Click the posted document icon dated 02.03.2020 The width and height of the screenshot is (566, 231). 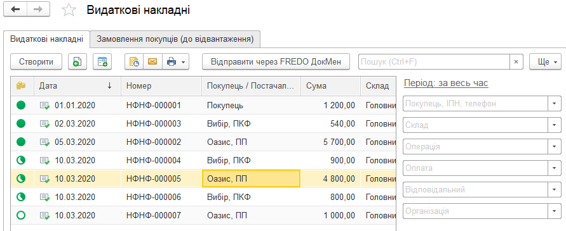pyautogui.click(x=44, y=124)
